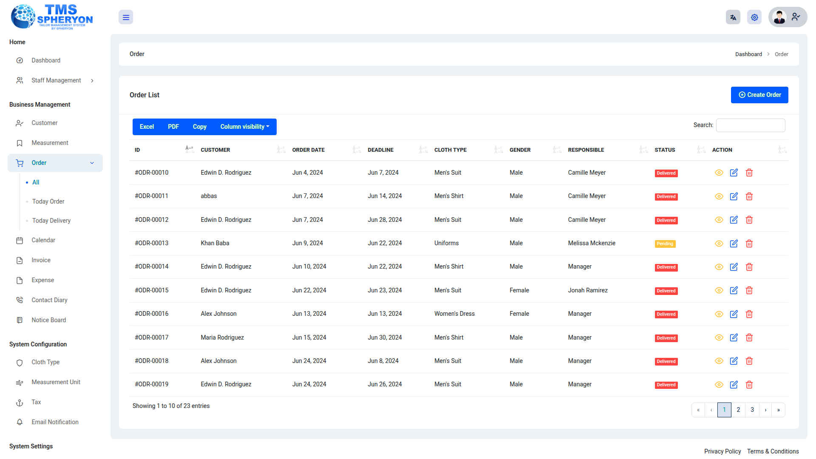Edit order #ODR-00010
Screen dimensions: 816x459
(x=734, y=173)
